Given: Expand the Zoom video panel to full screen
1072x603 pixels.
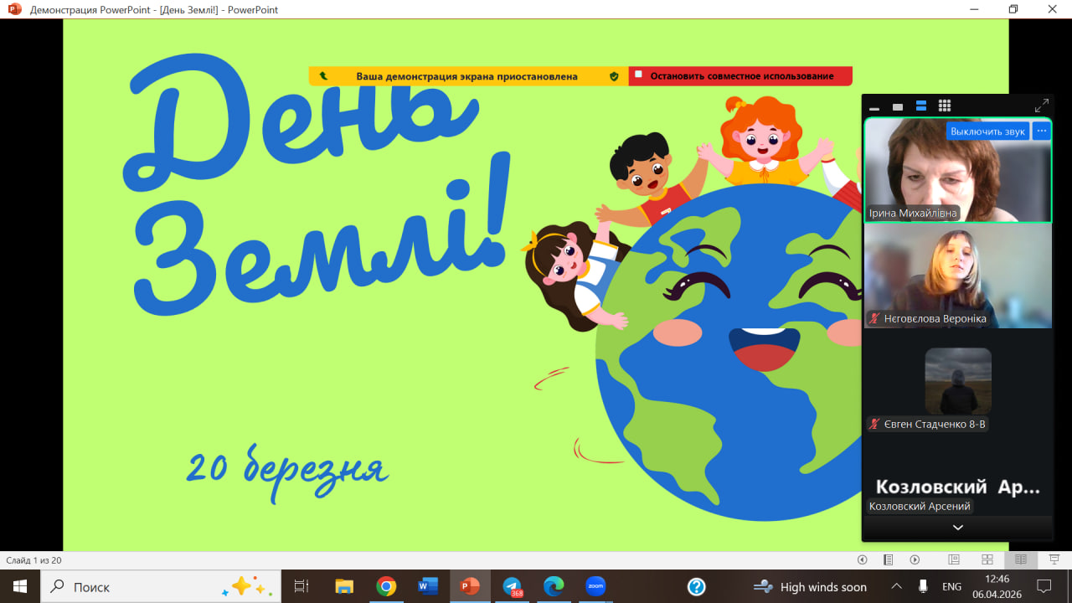Looking at the screenshot, I should point(1041,106).
